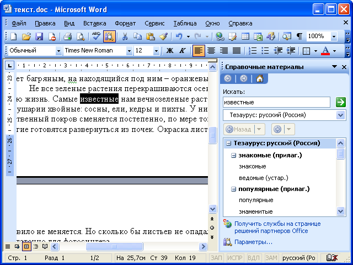Open the Правка menu
353x265 pixels.
(x=45, y=23)
